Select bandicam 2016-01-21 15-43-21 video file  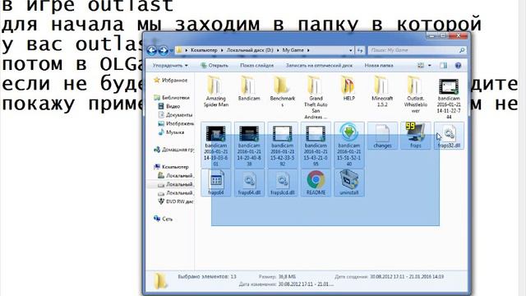coord(316,145)
